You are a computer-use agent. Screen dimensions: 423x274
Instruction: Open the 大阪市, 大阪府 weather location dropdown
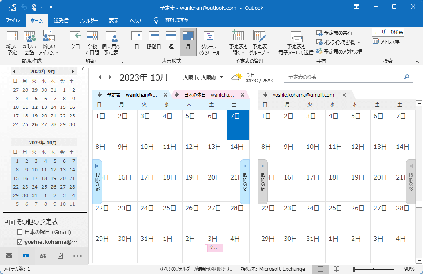click(x=221, y=78)
